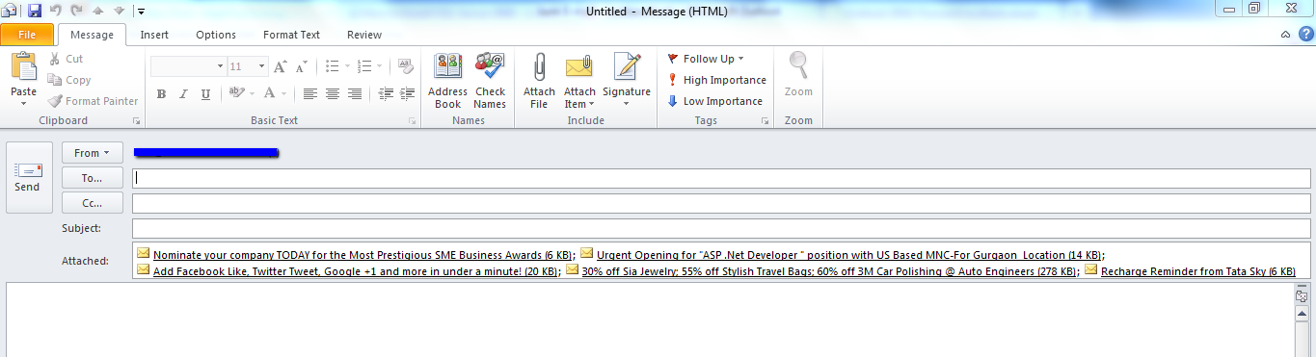Click the Cc... button
This screenshot has height=357, width=1316.
click(92, 203)
